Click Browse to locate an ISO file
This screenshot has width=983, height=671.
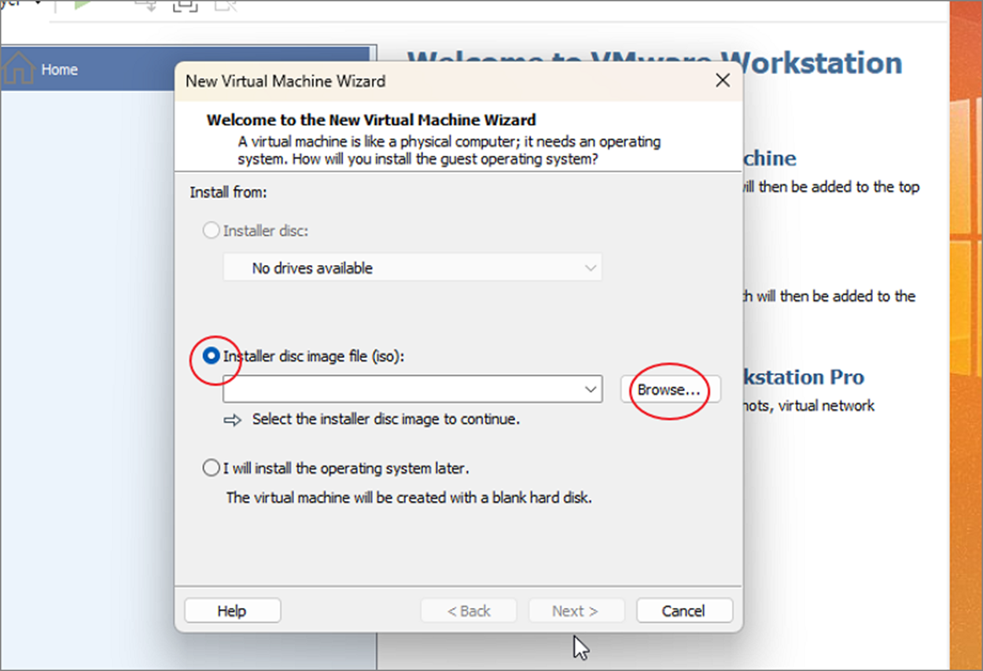click(670, 389)
